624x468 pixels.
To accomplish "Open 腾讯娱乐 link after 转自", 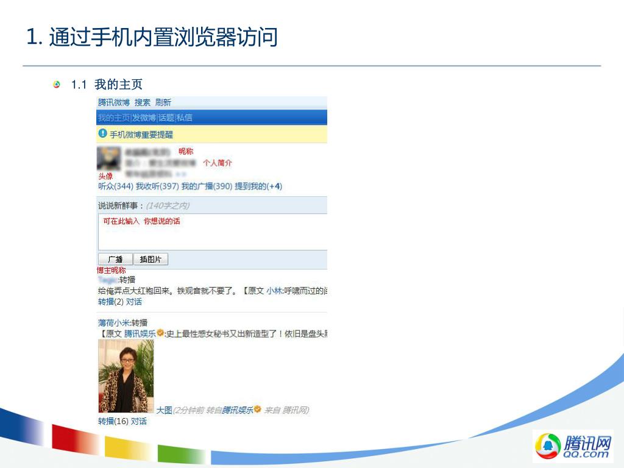I will (x=237, y=410).
